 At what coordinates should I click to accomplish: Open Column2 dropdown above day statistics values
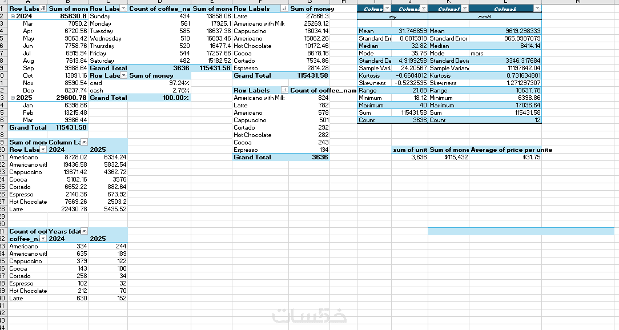click(x=424, y=9)
